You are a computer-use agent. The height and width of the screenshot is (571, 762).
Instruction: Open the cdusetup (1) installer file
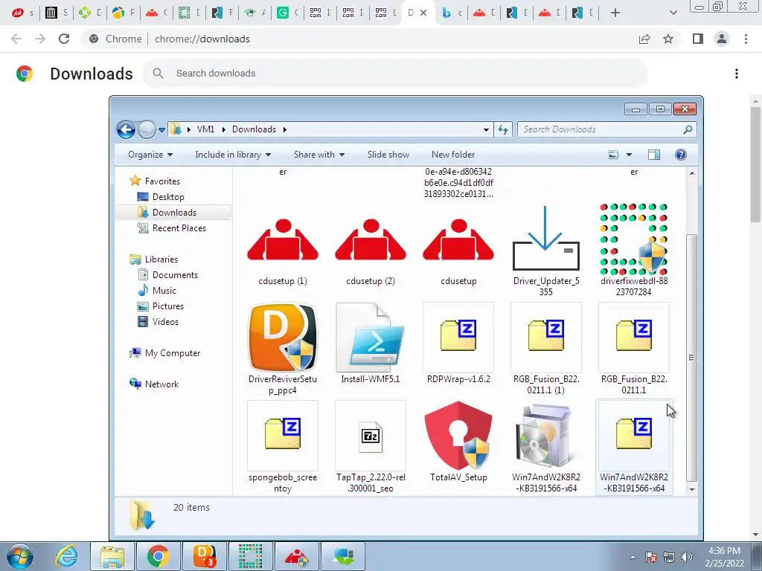click(282, 242)
